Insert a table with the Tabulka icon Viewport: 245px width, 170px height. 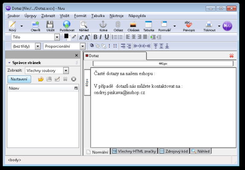(x=149, y=24)
